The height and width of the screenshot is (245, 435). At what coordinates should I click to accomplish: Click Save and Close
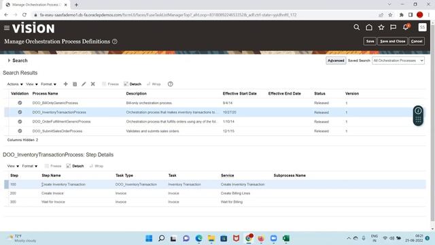[x=392, y=41]
